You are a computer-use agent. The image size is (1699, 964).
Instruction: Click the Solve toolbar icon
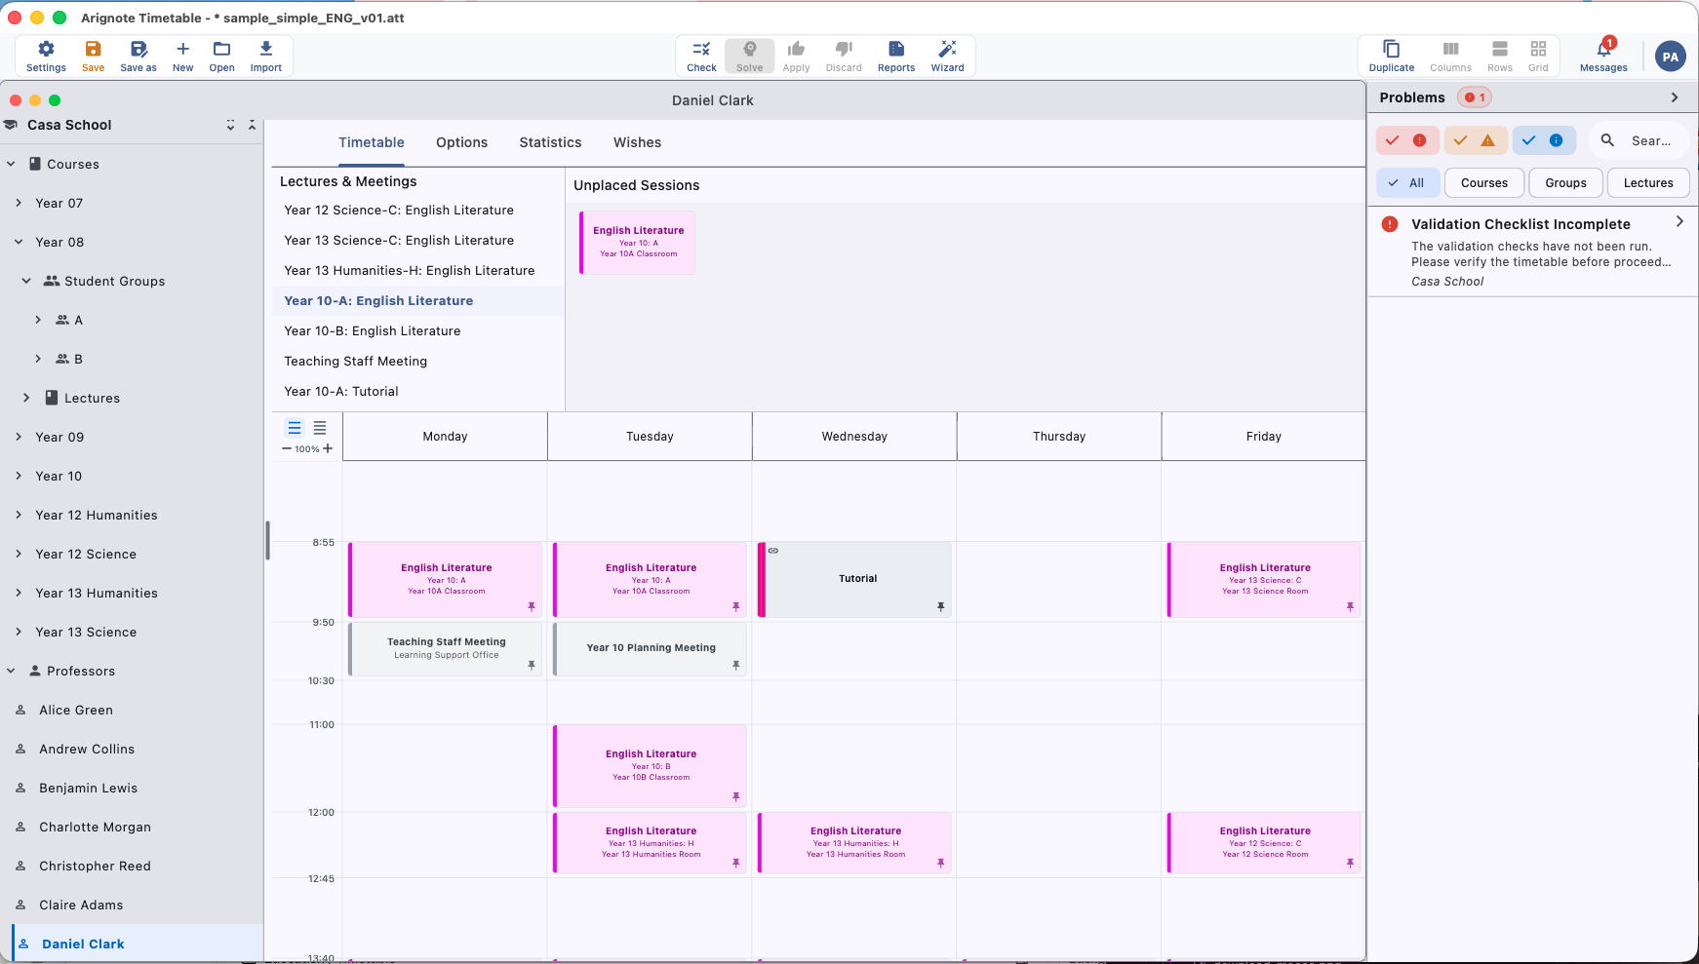(x=749, y=56)
